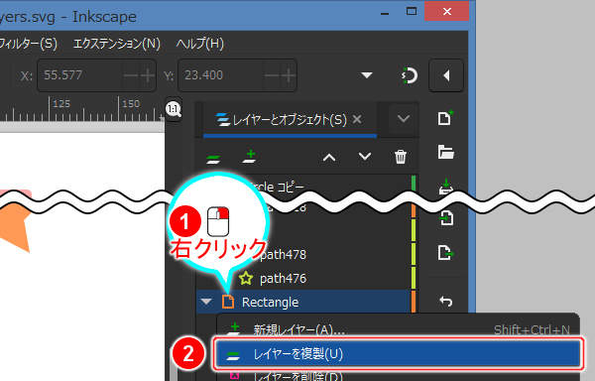Click the Rectangle layer page icon
The height and width of the screenshot is (381, 595).
228,302
